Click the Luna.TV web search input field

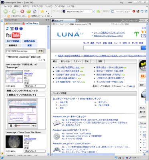(x=112, y=48)
